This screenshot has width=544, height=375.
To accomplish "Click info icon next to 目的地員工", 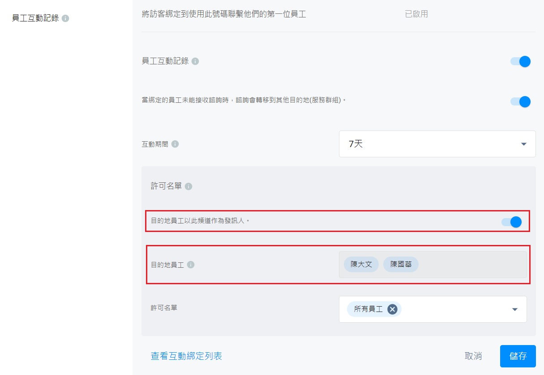I will click(191, 265).
